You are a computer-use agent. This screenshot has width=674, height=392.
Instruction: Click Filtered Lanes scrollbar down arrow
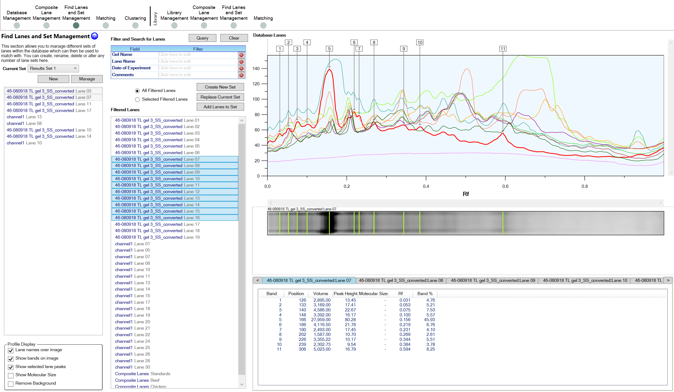tap(241, 385)
